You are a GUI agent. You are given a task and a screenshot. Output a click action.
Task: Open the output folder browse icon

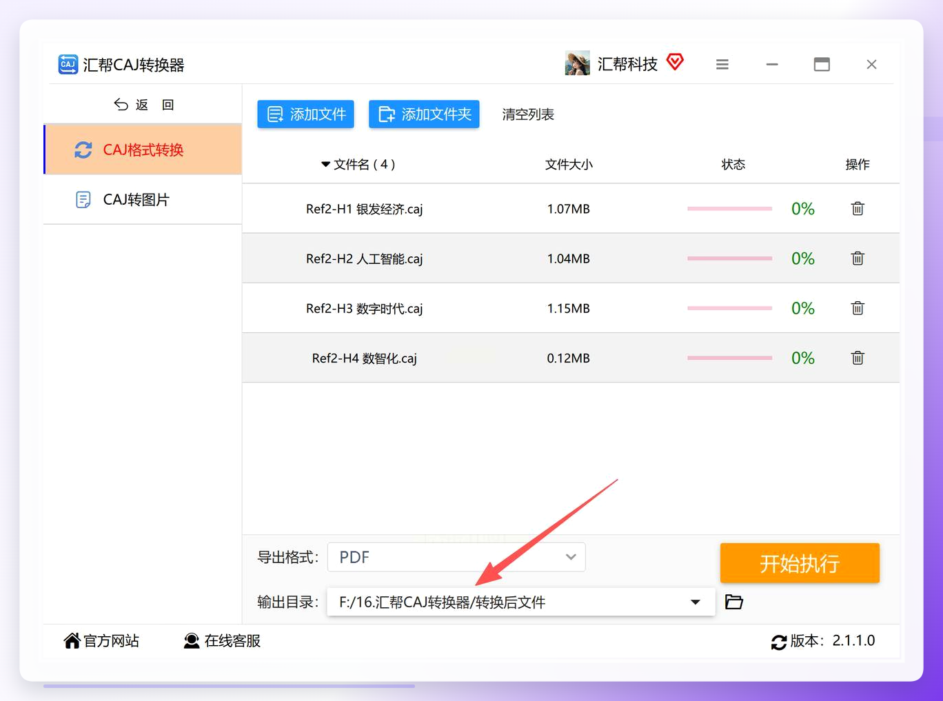pyautogui.click(x=734, y=602)
